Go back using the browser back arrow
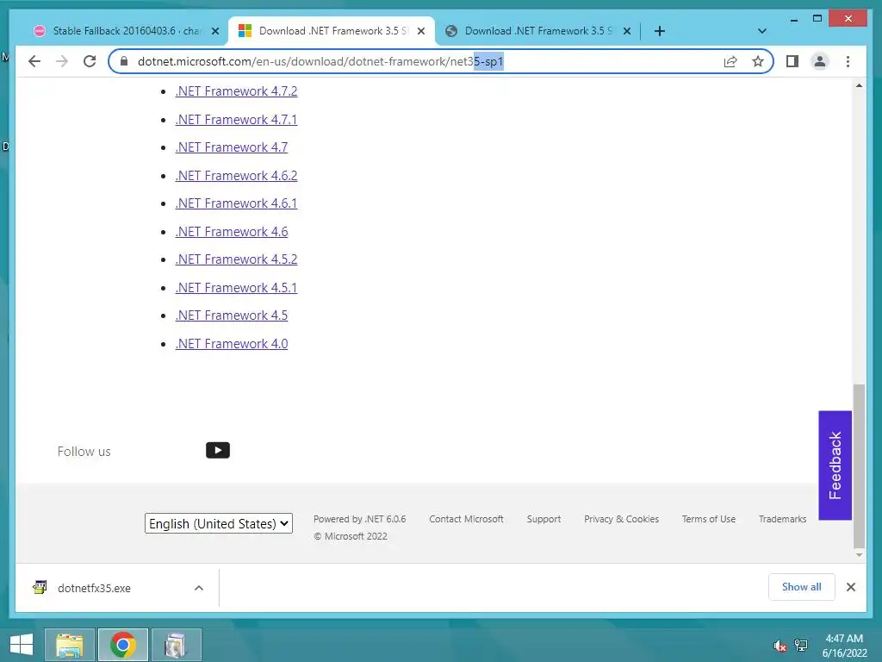882x662 pixels. coord(34,61)
